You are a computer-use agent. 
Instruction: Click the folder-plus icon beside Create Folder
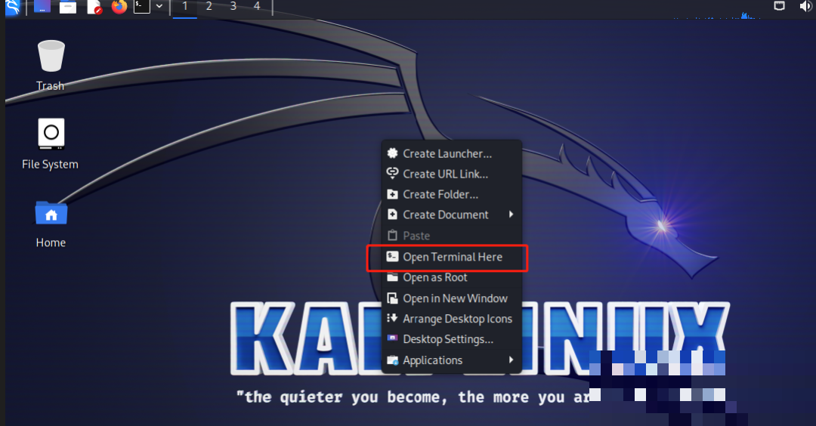392,194
